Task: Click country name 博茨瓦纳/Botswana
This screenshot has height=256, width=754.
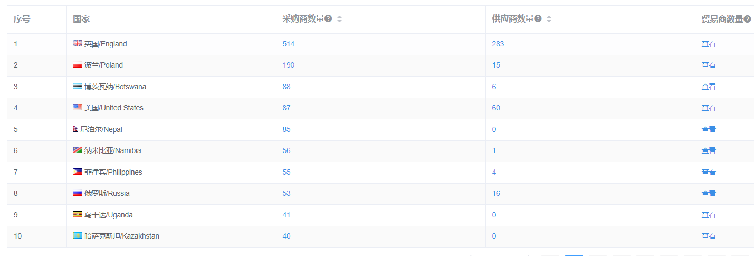Action: (x=115, y=87)
